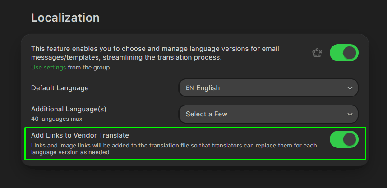The height and width of the screenshot is (188, 387).
Task: Click the vendor translate links description text
Action: (x=174, y=149)
